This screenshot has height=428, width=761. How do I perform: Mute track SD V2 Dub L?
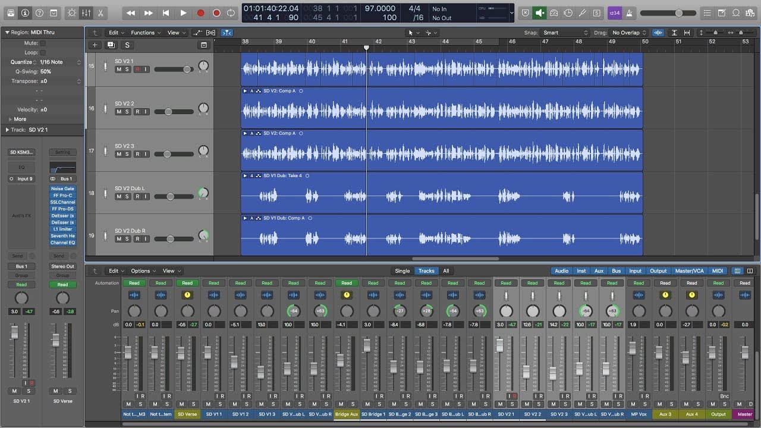coord(119,197)
